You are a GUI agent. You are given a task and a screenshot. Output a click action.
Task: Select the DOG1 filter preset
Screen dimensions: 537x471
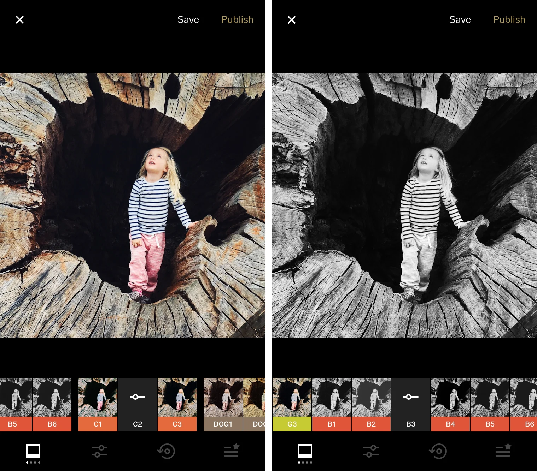tap(223, 404)
